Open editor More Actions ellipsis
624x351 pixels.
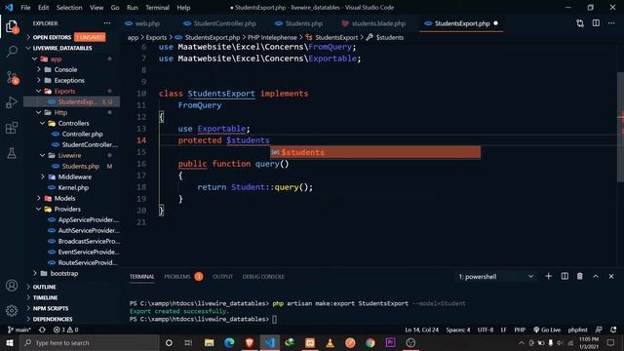coord(611,23)
